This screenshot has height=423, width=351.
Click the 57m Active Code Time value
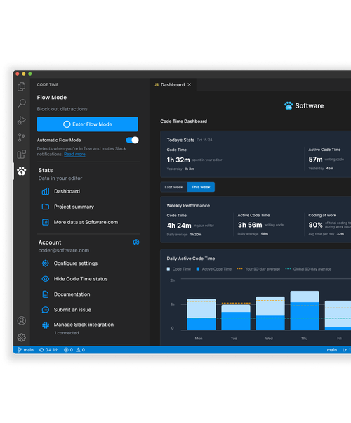tap(315, 160)
